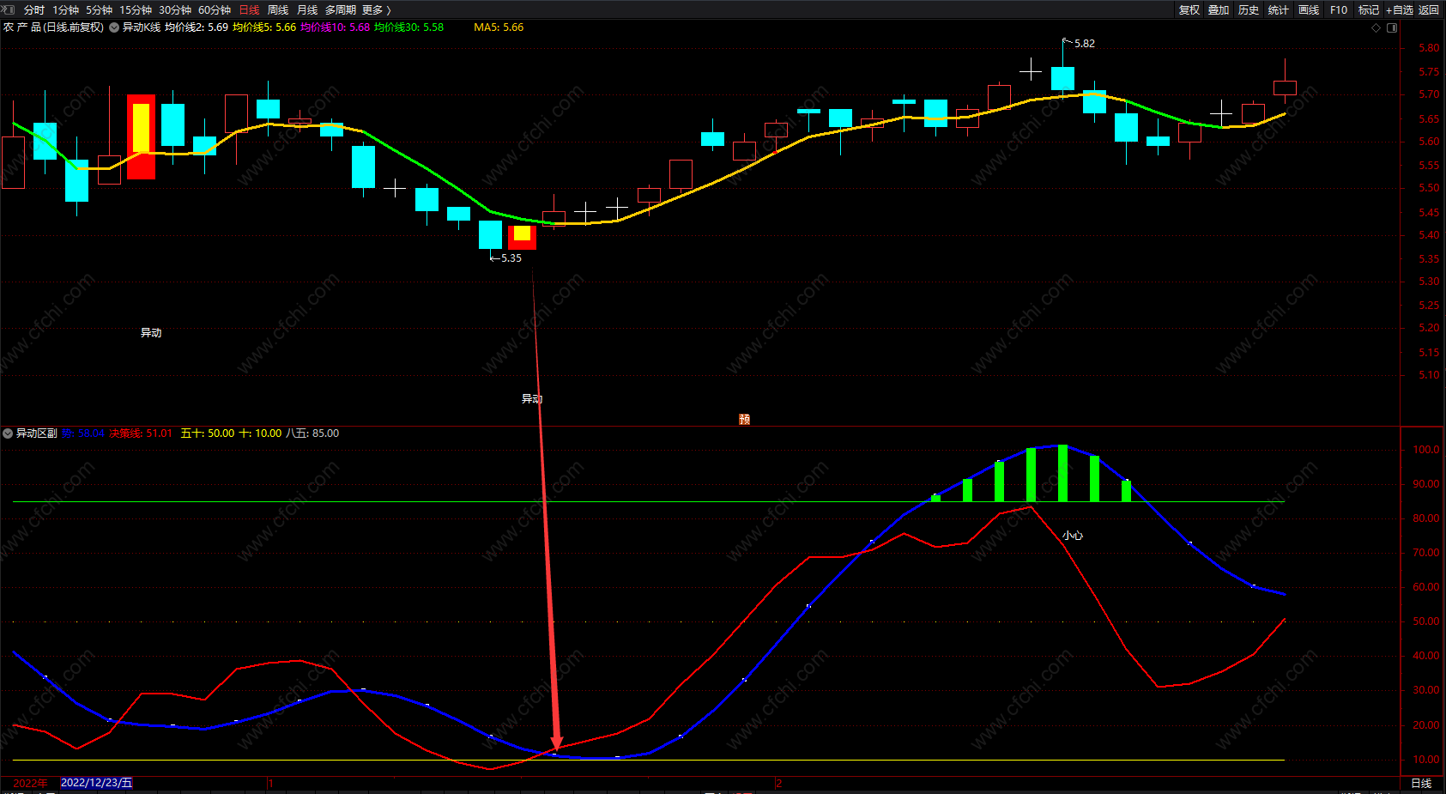The height and width of the screenshot is (794, 1446).
Task: Toggle the right side panel icon
Action: click(1392, 27)
